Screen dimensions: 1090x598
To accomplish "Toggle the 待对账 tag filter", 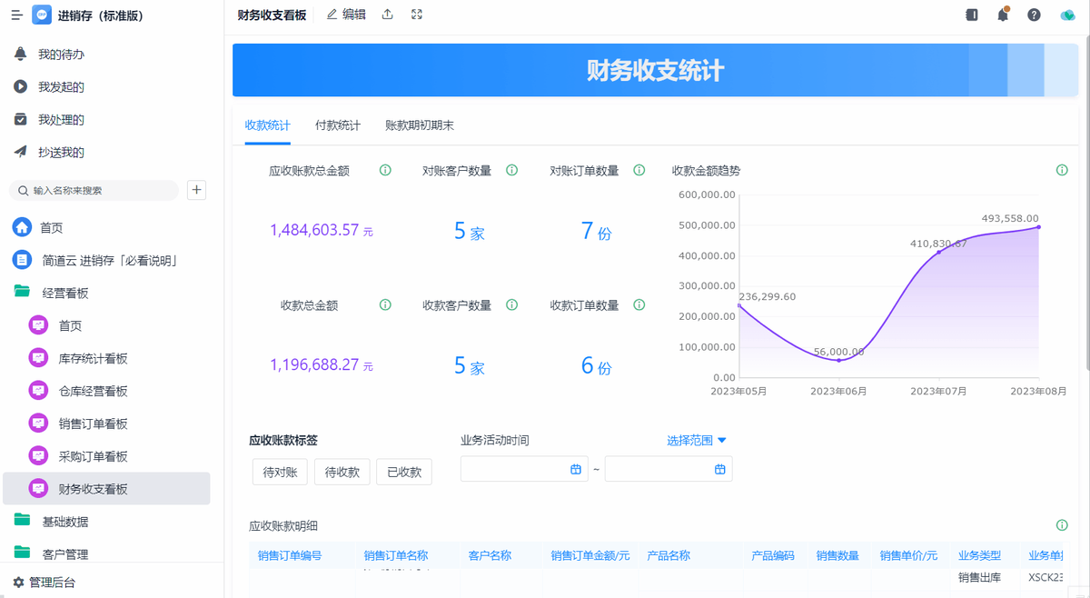I will 281,472.
